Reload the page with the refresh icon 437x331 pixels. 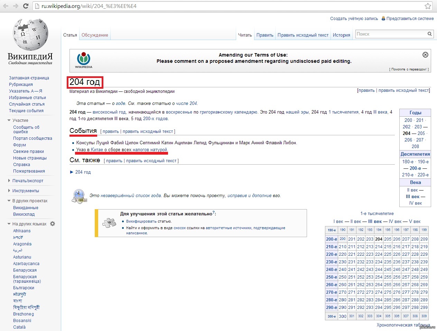pyautogui.click(x=26, y=6)
